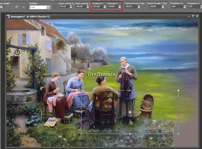
Task: Click the top-right corner handle of selection
Action: click(179, 90)
